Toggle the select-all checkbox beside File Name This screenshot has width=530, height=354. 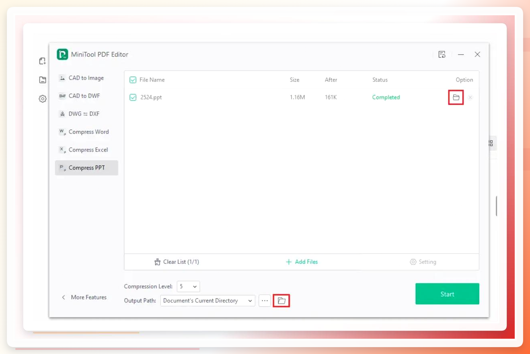[x=133, y=80]
